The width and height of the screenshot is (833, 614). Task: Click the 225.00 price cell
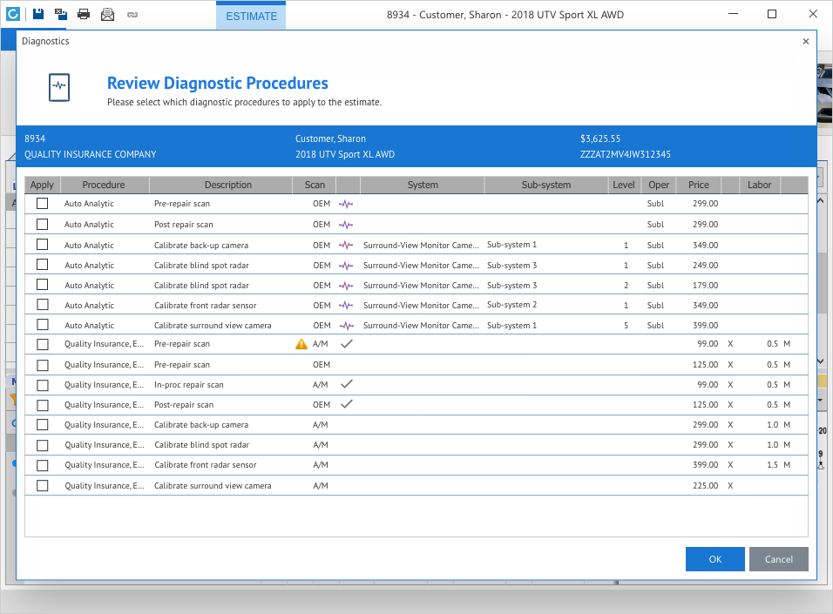coord(705,485)
